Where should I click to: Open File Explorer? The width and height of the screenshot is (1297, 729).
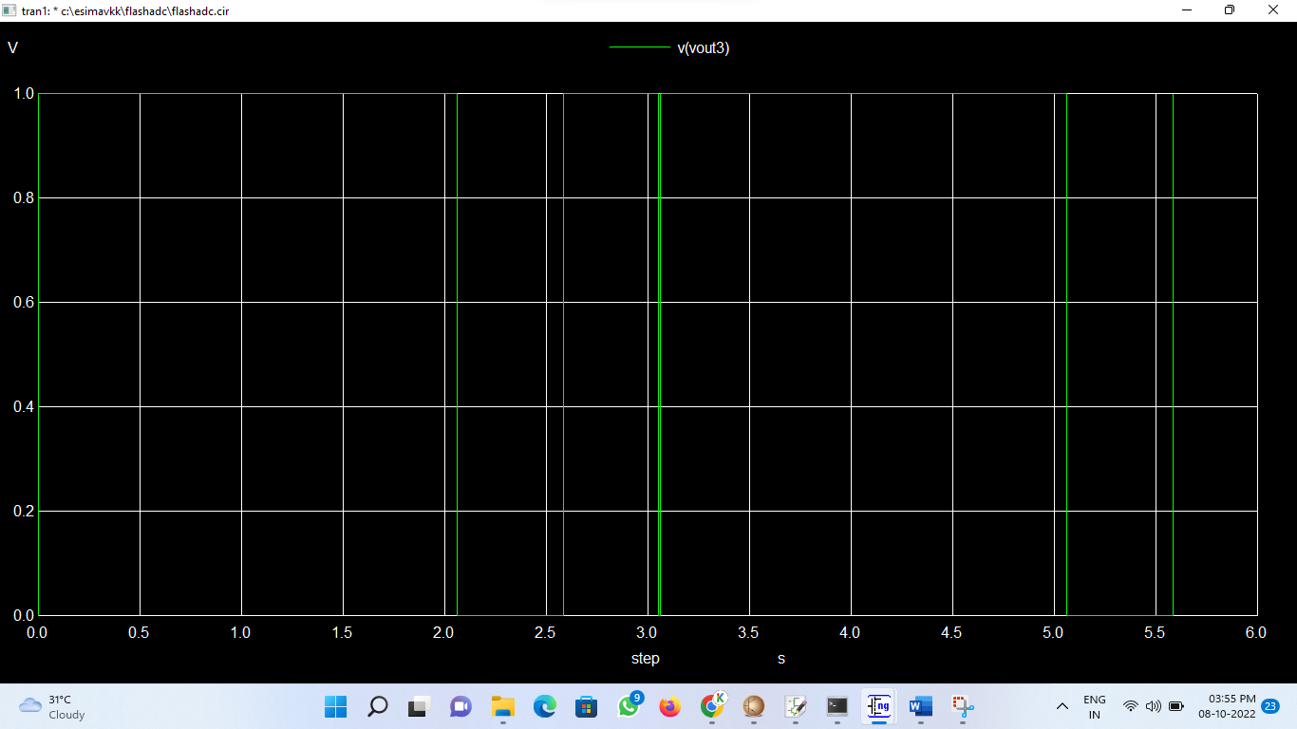pyautogui.click(x=502, y=706)
